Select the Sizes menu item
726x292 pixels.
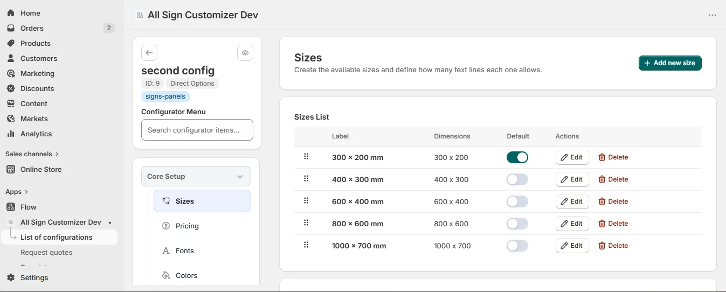(x=202, y=201)
